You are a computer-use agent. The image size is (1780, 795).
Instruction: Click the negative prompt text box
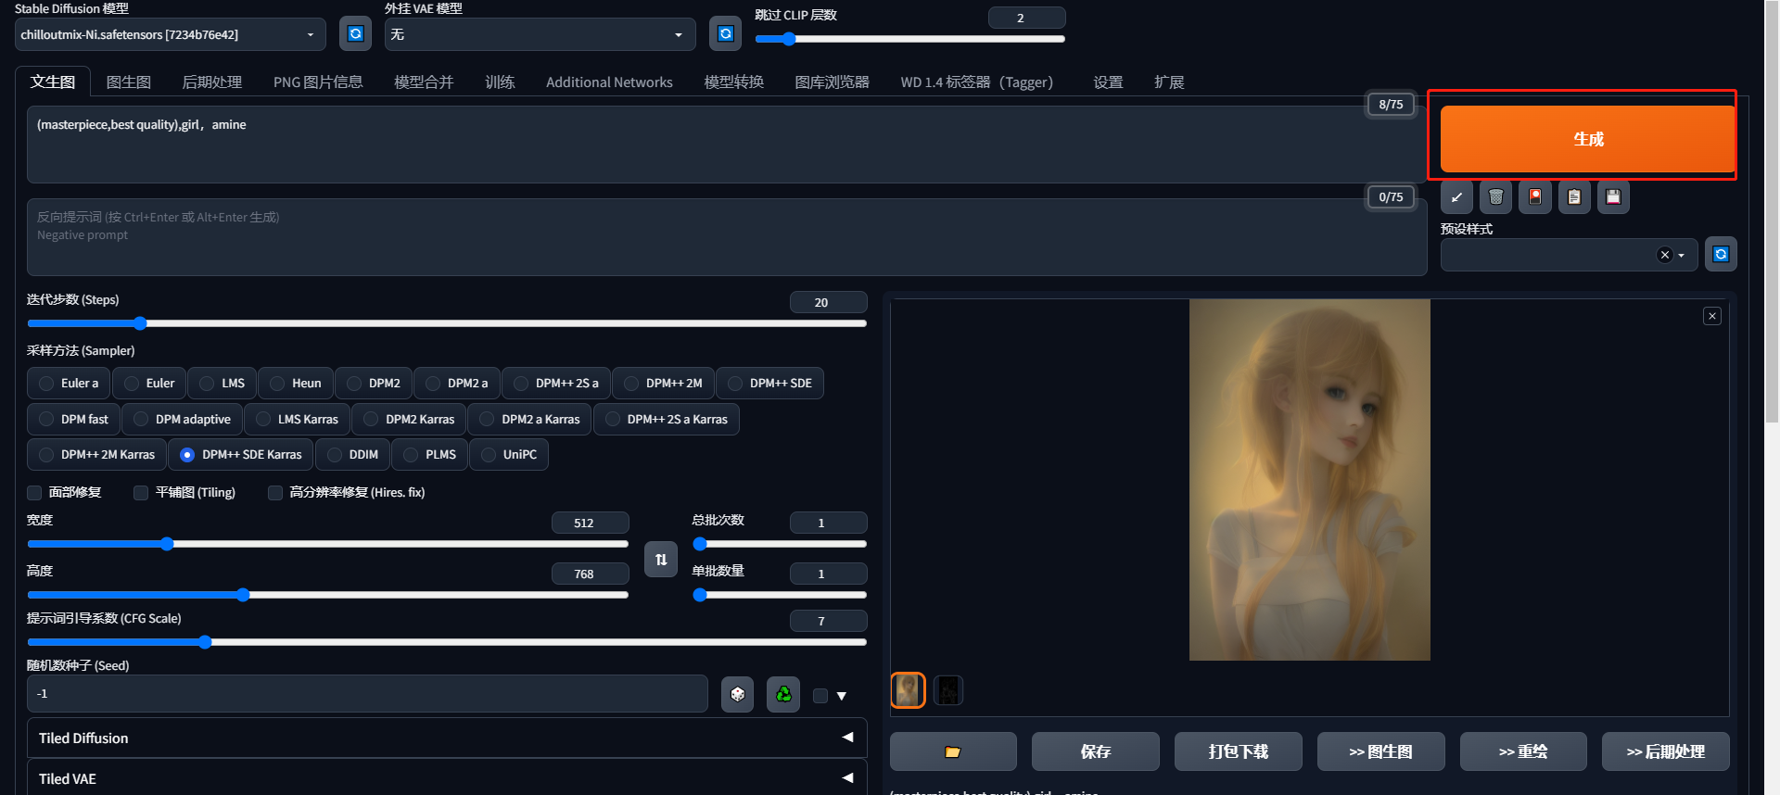pos(726,236)
